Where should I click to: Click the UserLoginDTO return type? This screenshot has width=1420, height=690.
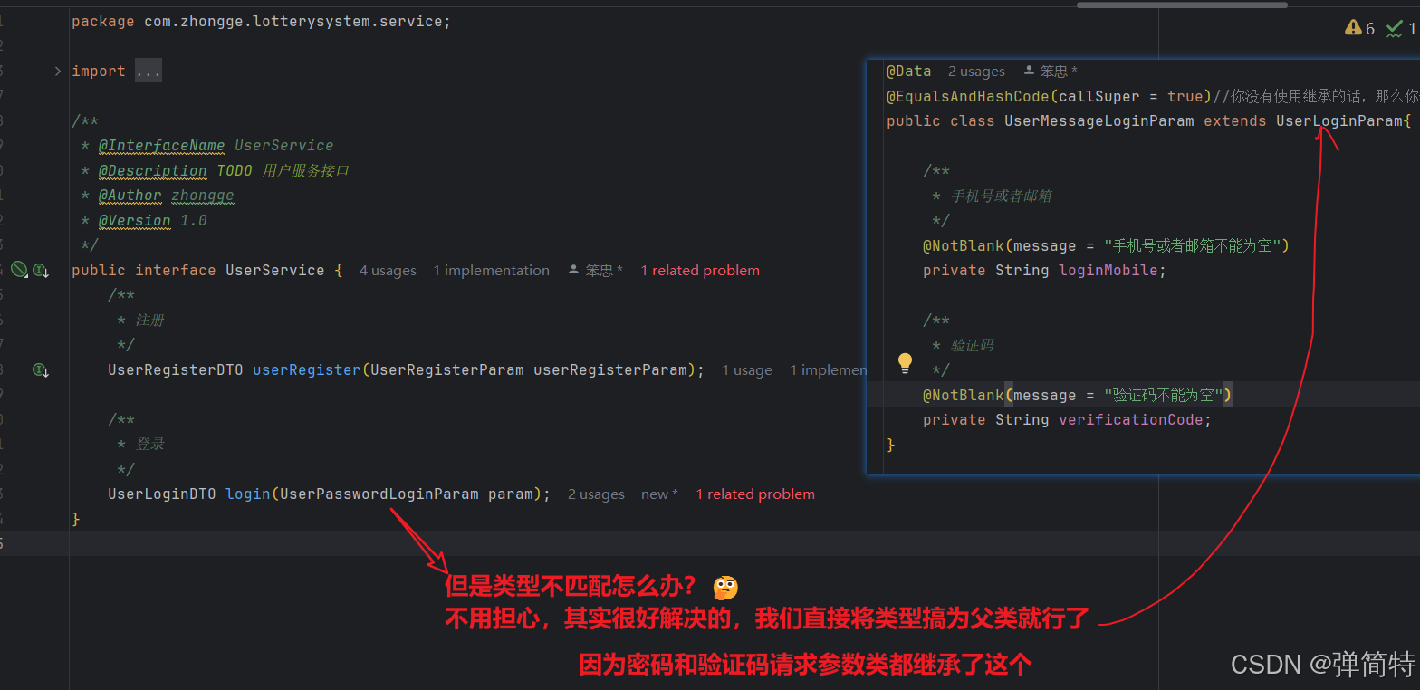[x=162, y=494]
